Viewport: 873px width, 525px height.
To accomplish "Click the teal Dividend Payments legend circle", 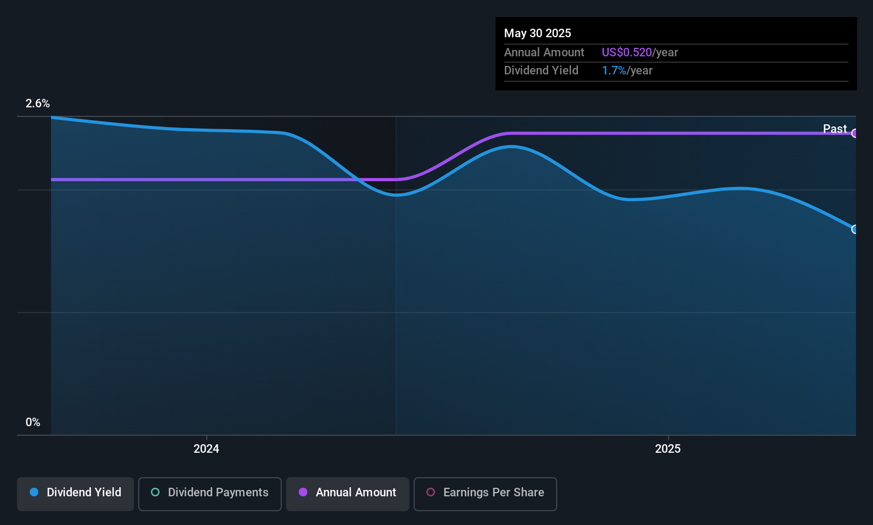I will point(155,492).
